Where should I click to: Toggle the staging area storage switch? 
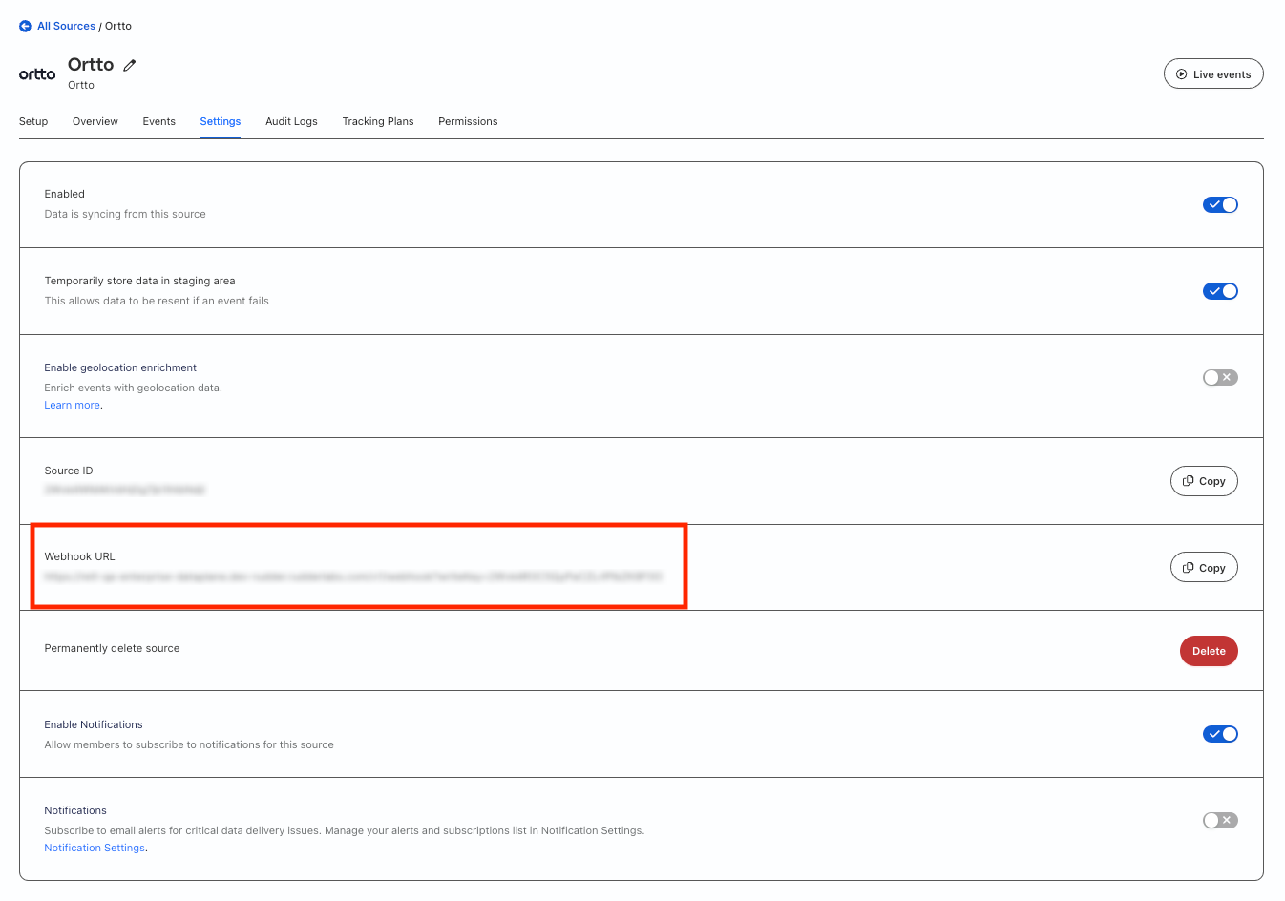1220,291
